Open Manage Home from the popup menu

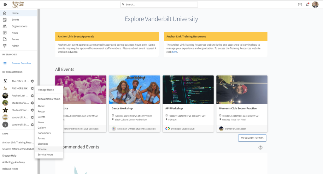pyautogui.click(x=46, y=90)
